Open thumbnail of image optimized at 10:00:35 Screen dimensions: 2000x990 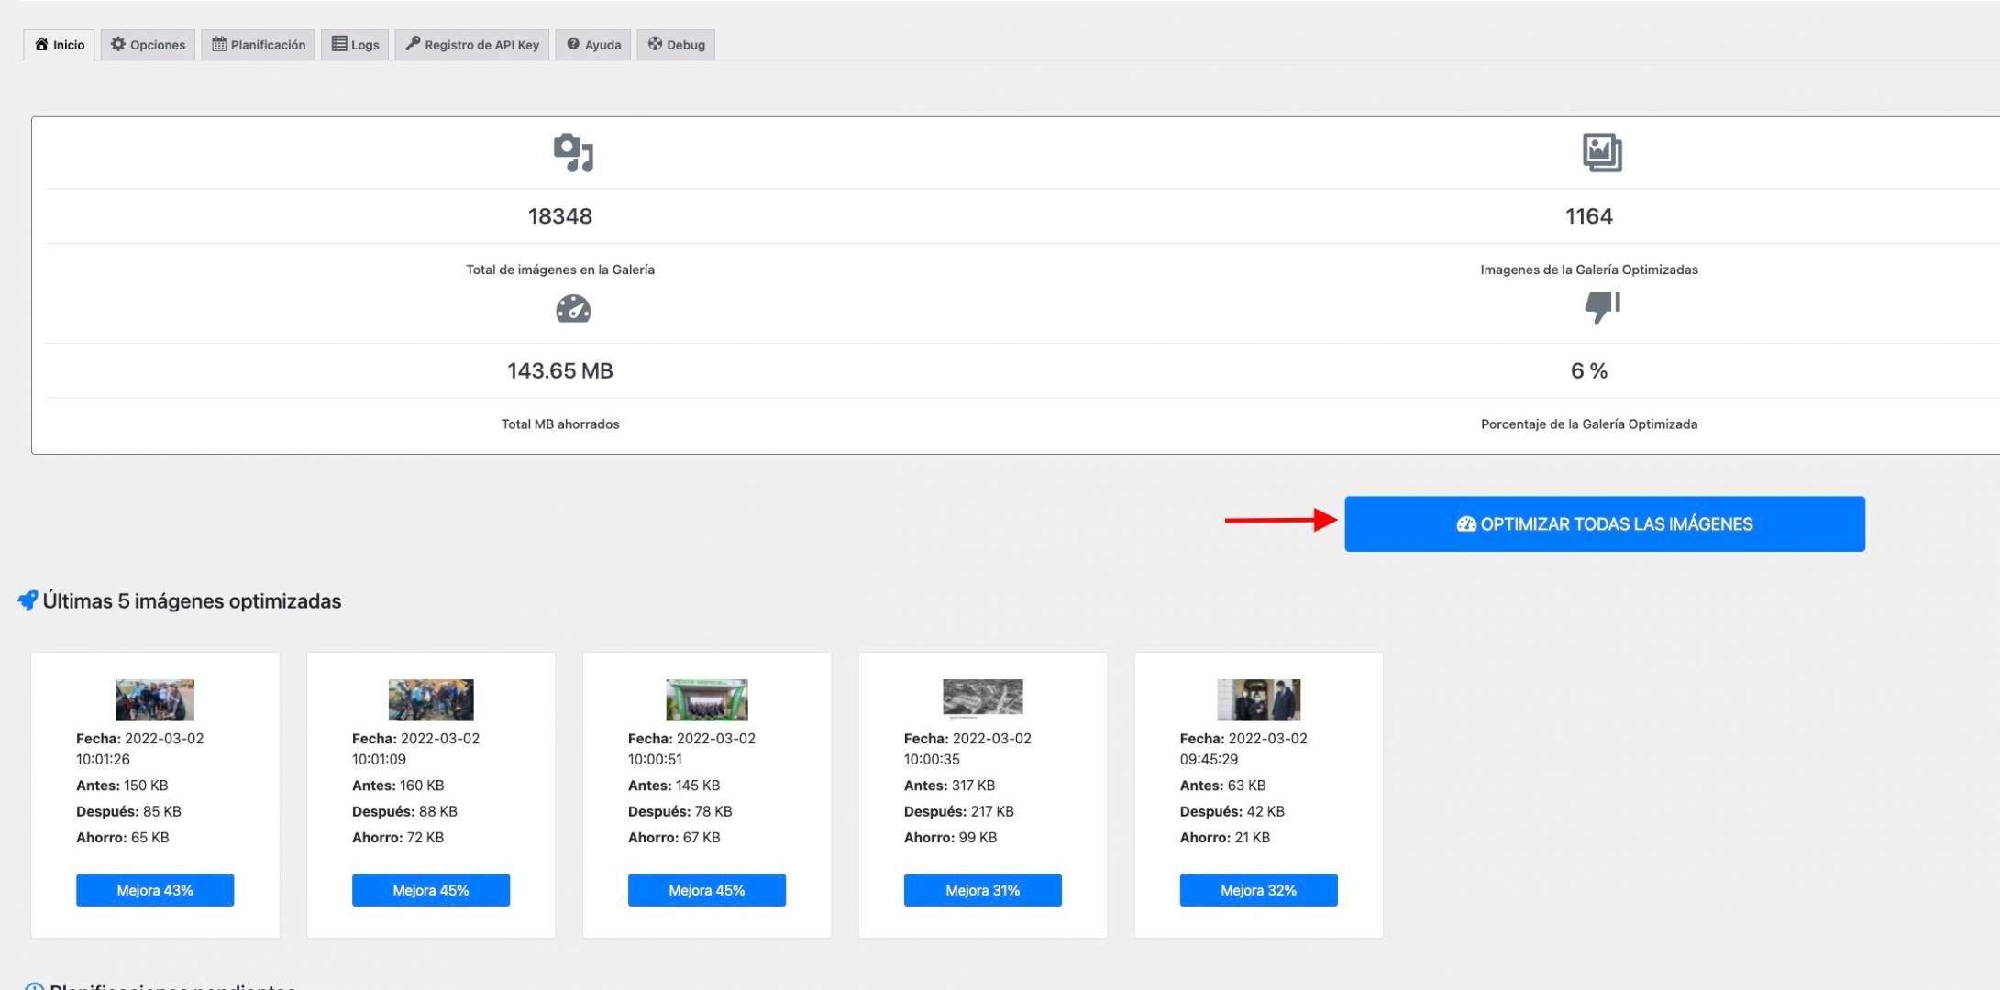[983, 698]
